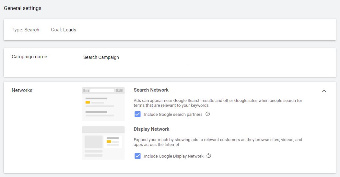Click the Display Network preview illustration
340x177 pixels.
(103, 143)
